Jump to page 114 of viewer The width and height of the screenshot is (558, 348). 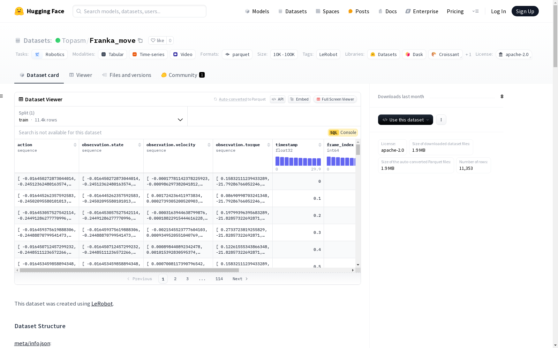219,279
